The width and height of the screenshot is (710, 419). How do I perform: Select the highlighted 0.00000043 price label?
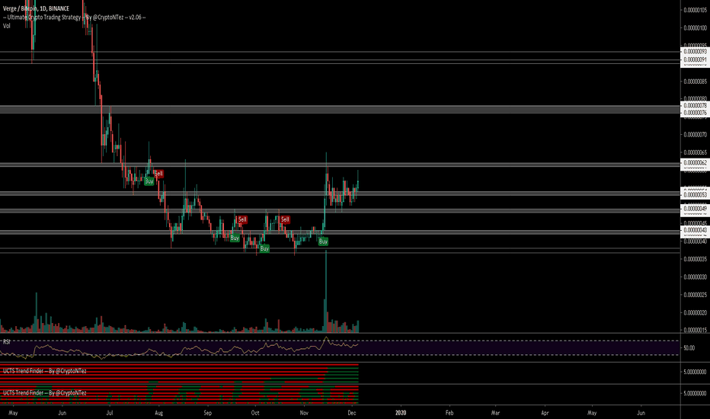pos(695,230)
